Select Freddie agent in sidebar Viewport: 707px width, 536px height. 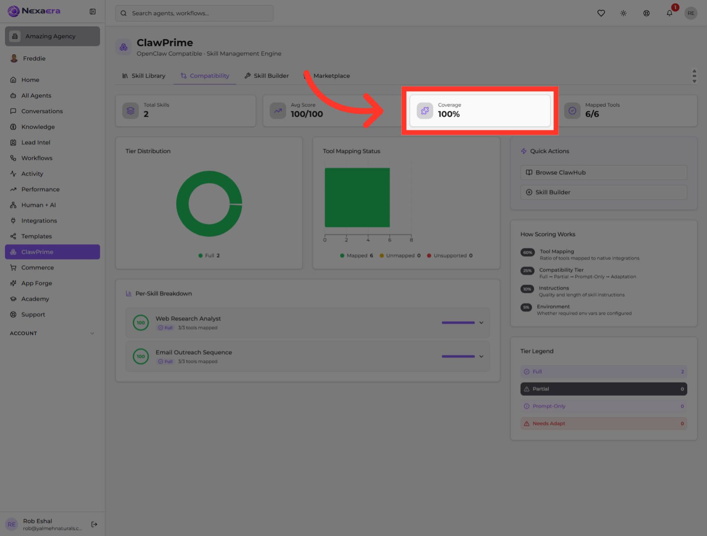(x=52, y=58)
